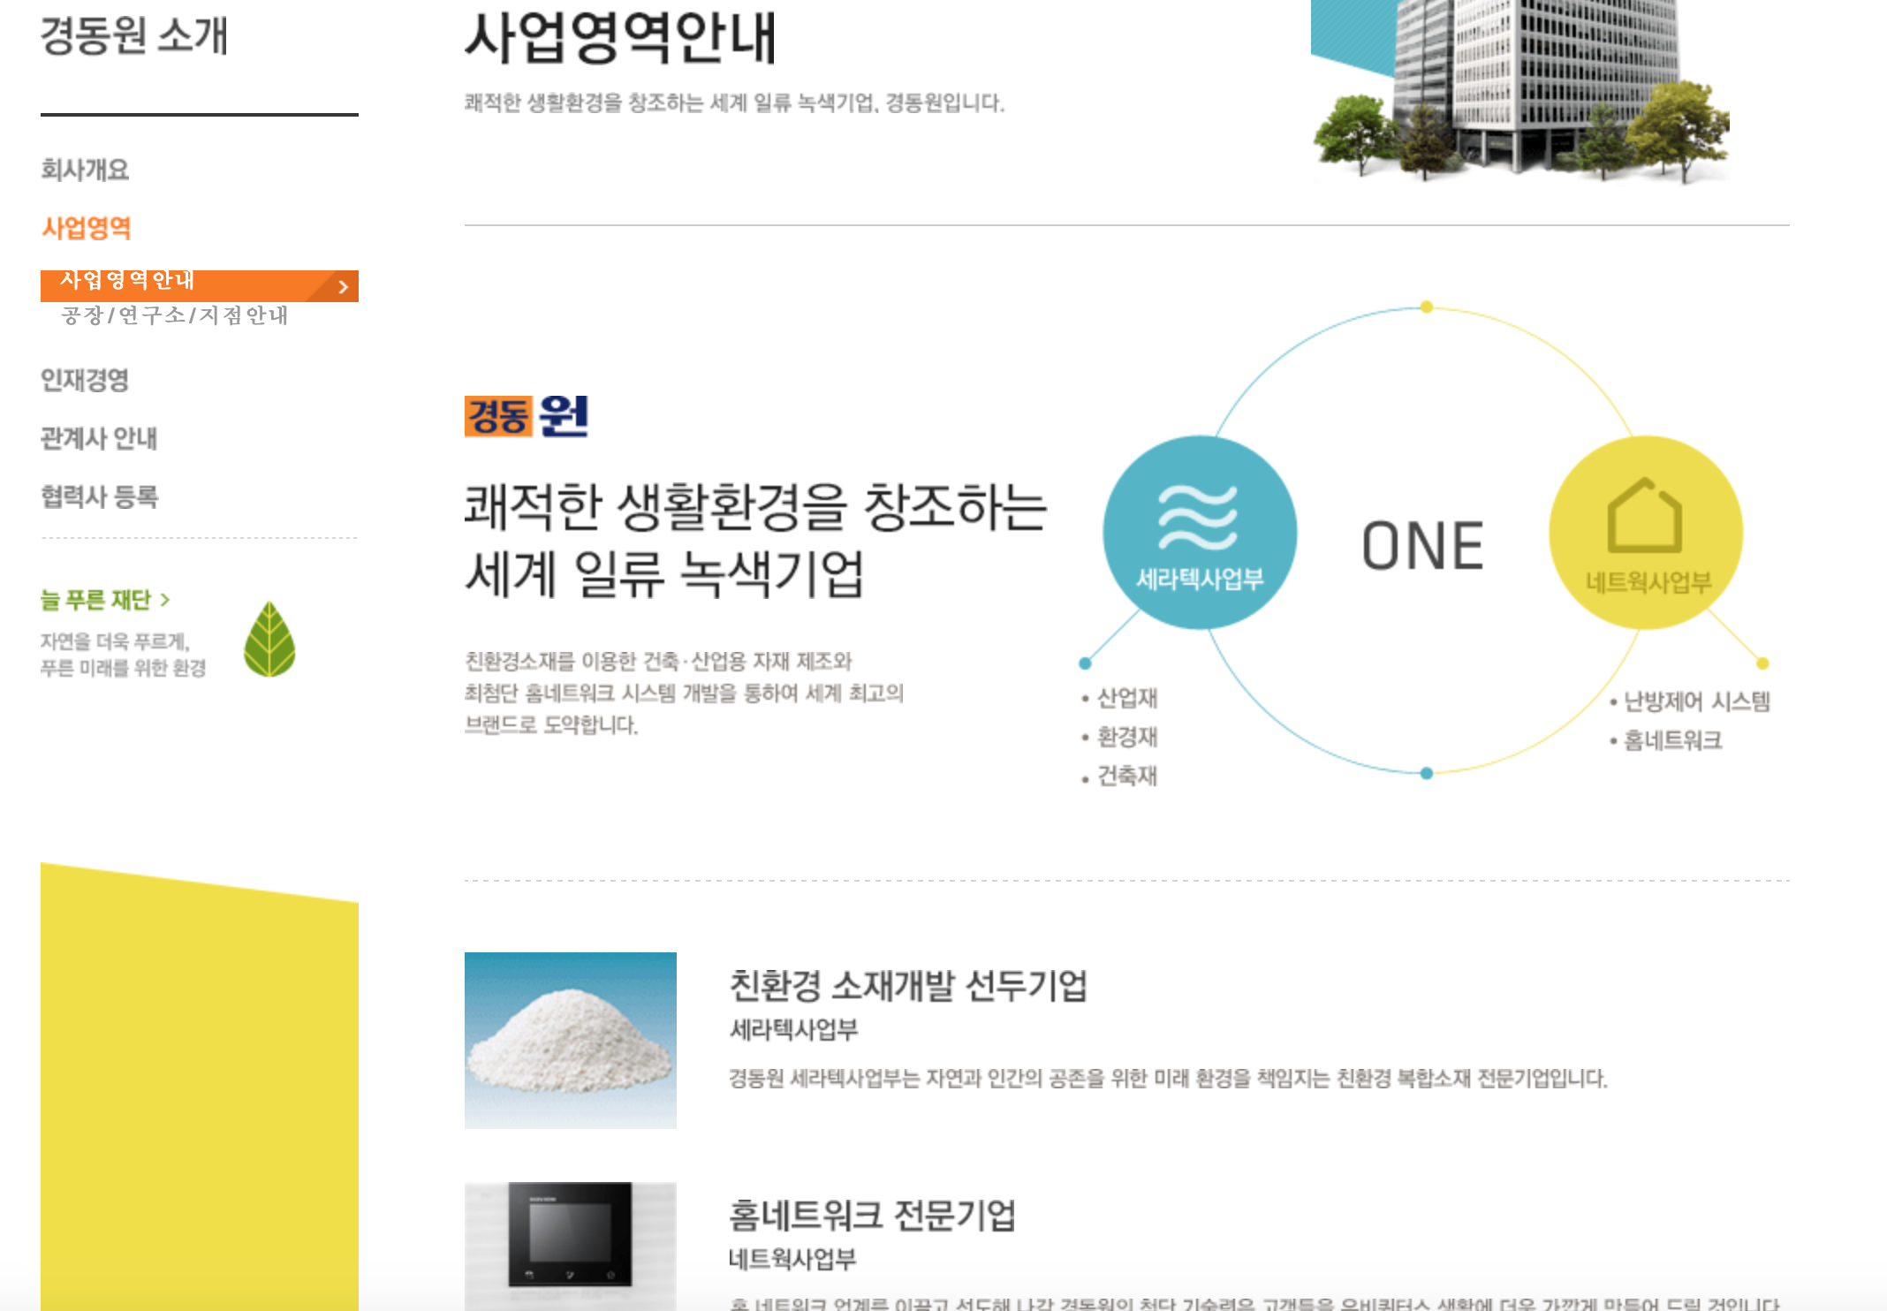Click the 네트웍사업부 subtitle under heading
Screen dimensions: 1887x1311
click(x=792, y=1259)
